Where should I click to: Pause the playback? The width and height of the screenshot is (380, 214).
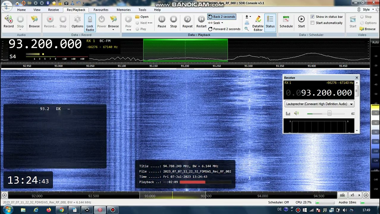click(162, 22)
